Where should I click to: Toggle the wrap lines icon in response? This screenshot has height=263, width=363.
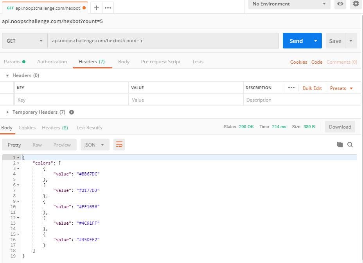pyautogui.click(x=119, y=145)
